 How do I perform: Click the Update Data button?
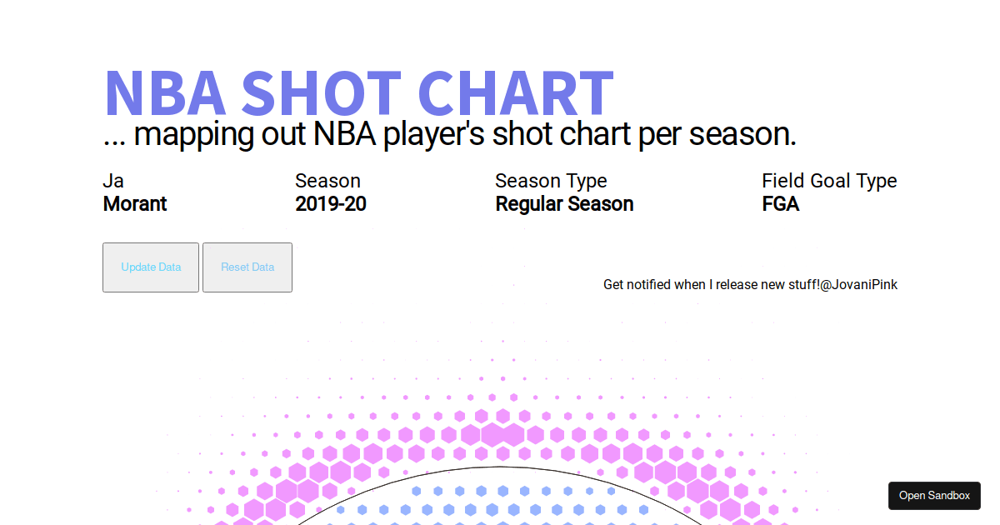[150, 267]
